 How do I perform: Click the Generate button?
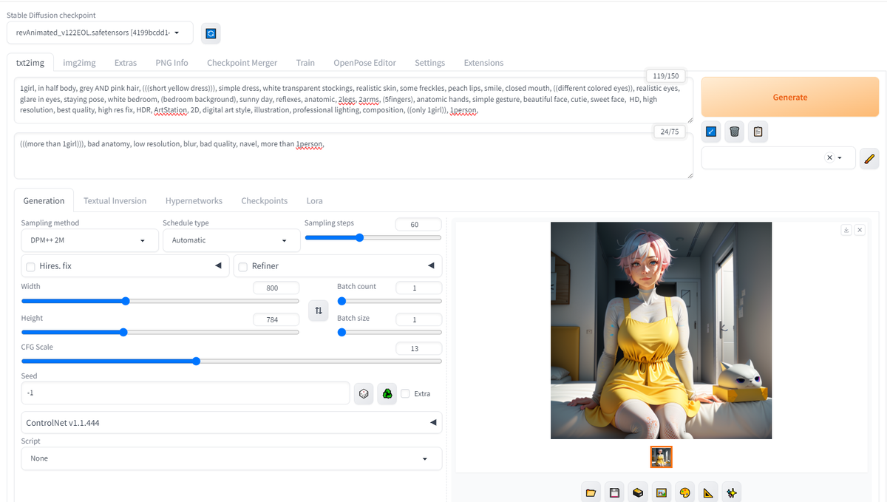(x=790, y=97)
